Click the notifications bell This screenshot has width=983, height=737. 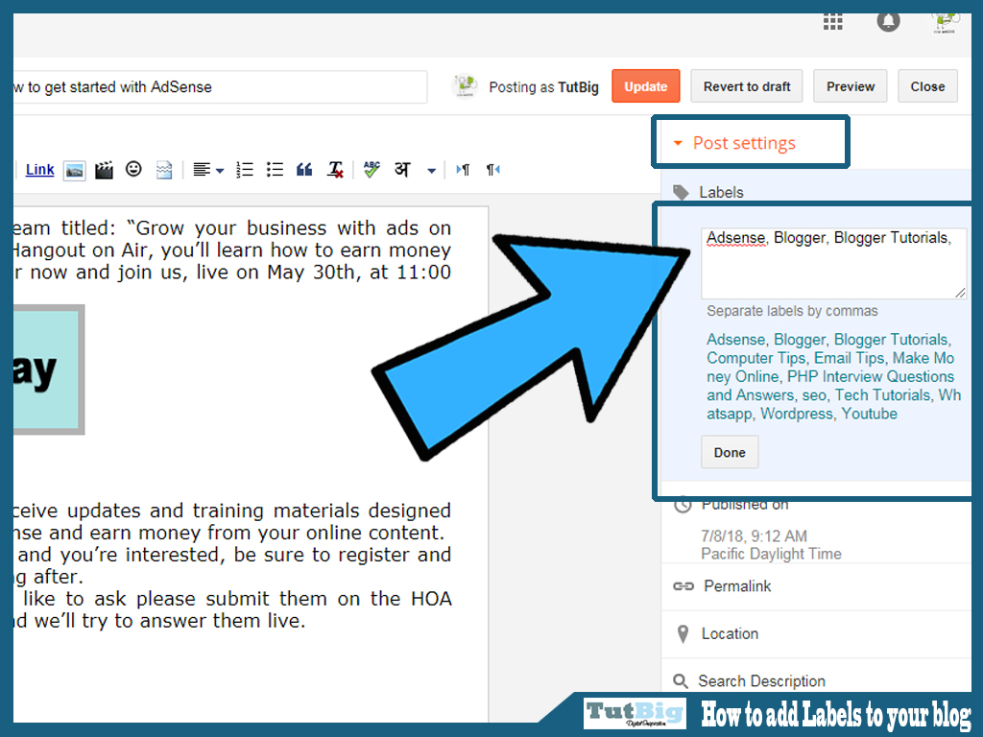(888, 21)
